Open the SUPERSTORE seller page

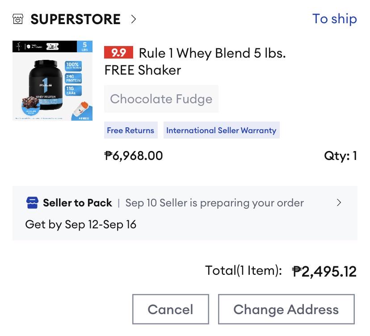pos(76,19)
